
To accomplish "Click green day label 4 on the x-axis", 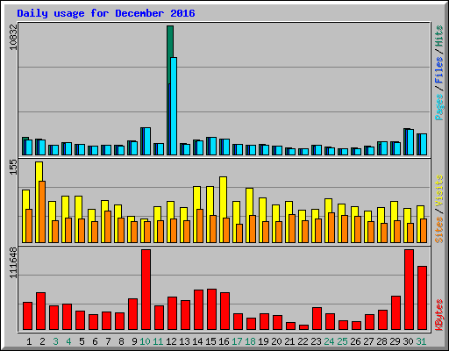I will (68, 341).
